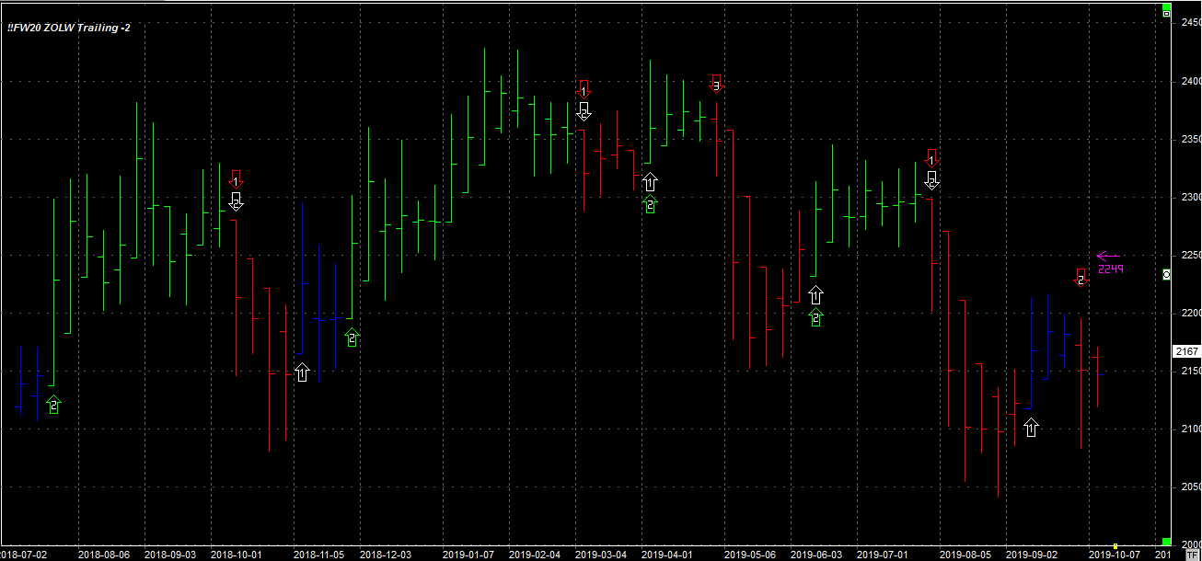
Task: Select the red down arrow near 2019-07 peak
Action: (931, 157)
